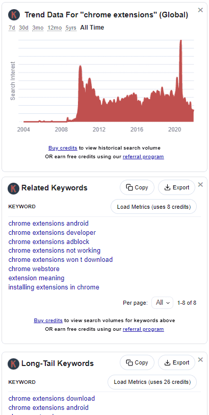Open 'chrome extensions won t download' keyword
The width and height of the screenshot is (209, 415).
(x=61, y=260)
